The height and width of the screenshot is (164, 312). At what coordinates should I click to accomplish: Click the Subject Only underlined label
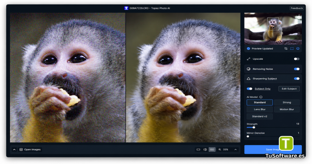tap(262, 89)
